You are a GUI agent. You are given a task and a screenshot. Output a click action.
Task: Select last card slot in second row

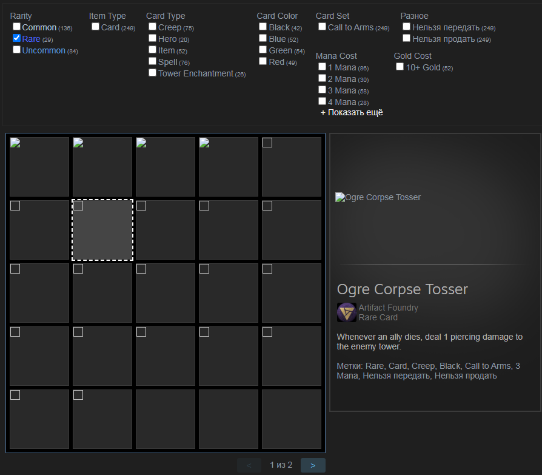point(292,230)
